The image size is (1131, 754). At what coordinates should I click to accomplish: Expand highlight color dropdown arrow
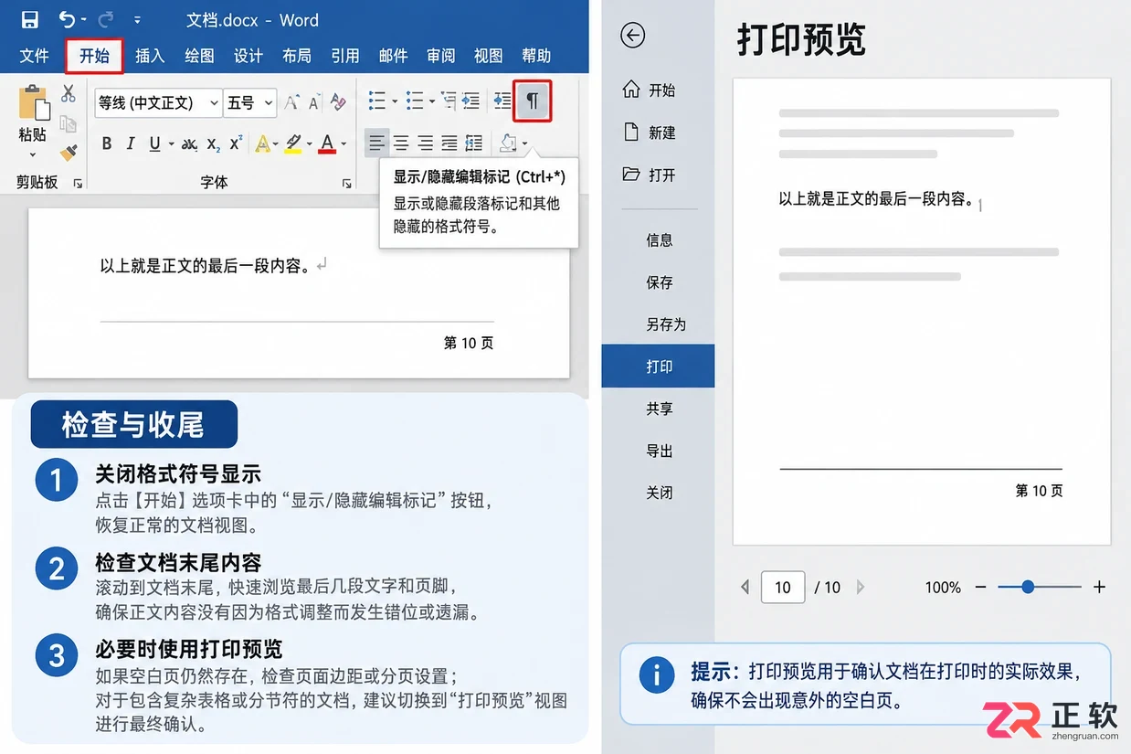click(x=310, y=143)
